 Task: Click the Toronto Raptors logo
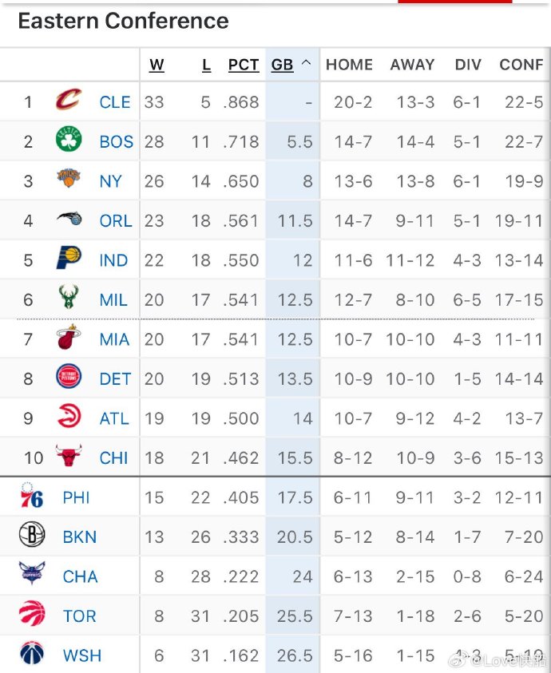coord(32,616)
